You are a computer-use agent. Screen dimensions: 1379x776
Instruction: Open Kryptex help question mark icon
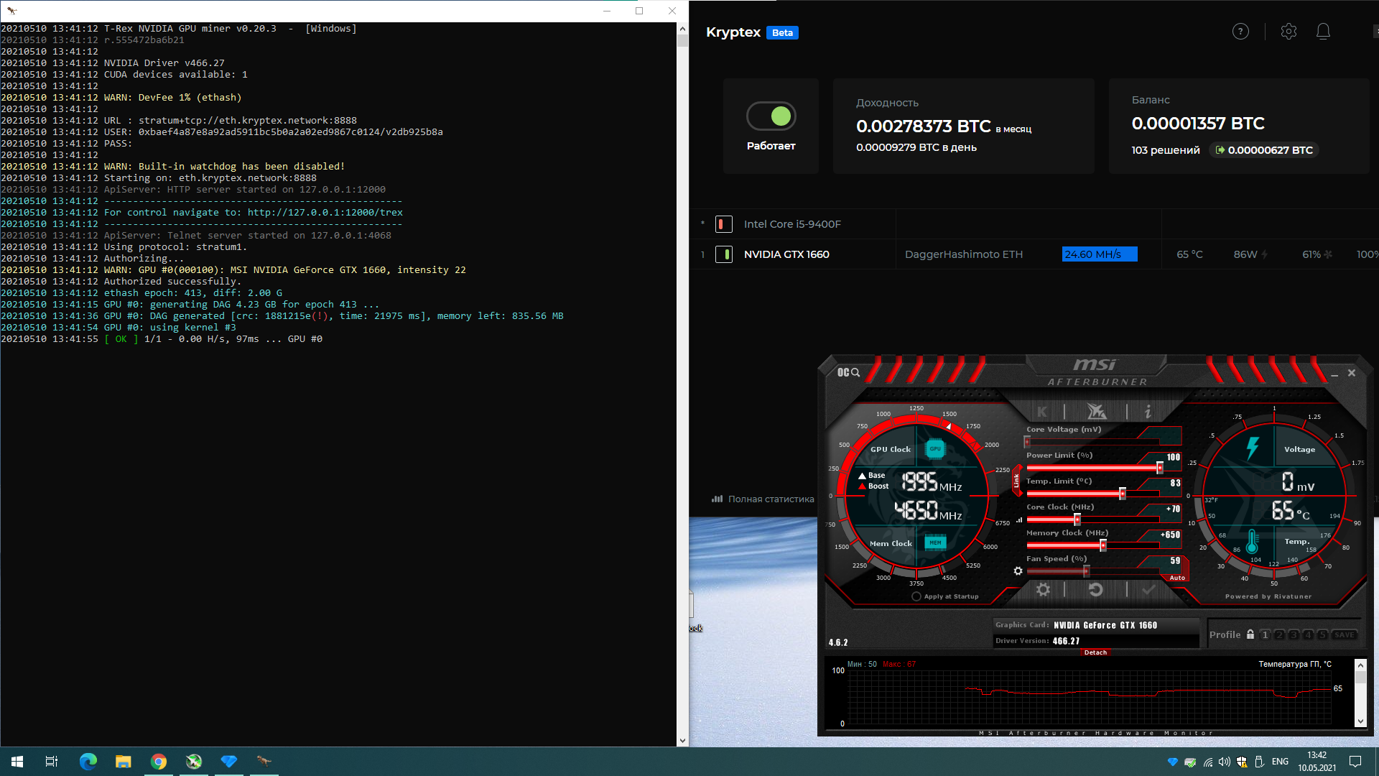(x=1240, y=32)
